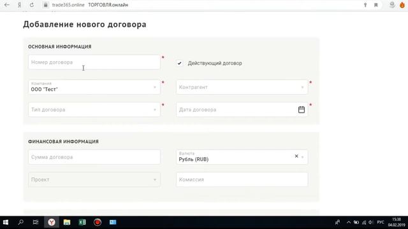Click the orange extension icon in the browser toolbar
Screen dimensions: 408x229
click(402, 5)
